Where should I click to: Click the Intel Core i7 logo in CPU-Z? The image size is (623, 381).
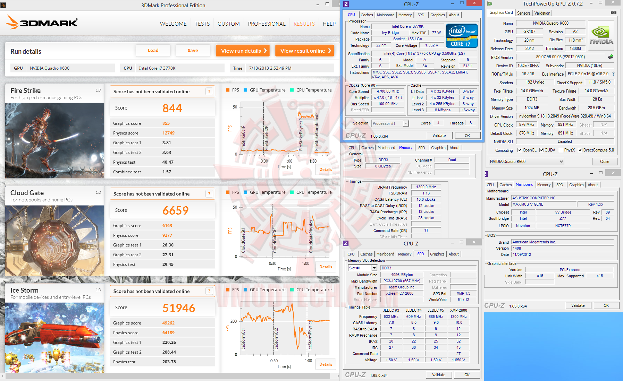tap(462, 35)
